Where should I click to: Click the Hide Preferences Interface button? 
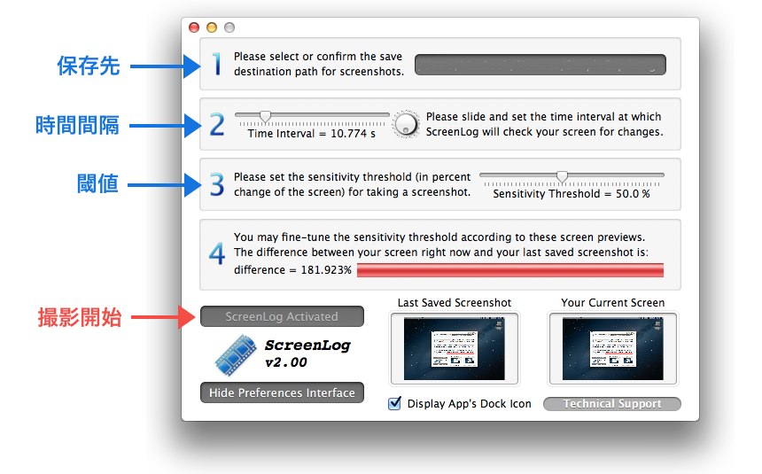click(x=282, y=392)
